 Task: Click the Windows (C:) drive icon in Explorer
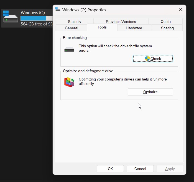click(11, 17)
